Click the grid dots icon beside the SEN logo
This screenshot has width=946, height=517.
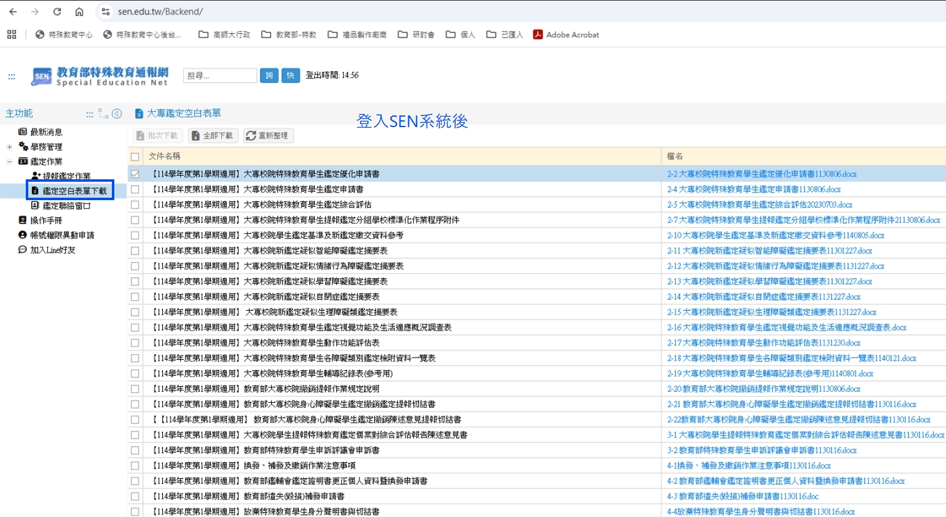pyautogui.click(x=12, y=77)
